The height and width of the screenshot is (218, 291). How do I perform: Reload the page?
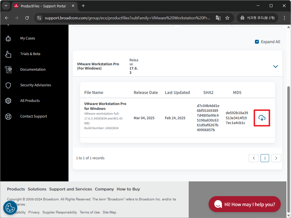[27, 18]
